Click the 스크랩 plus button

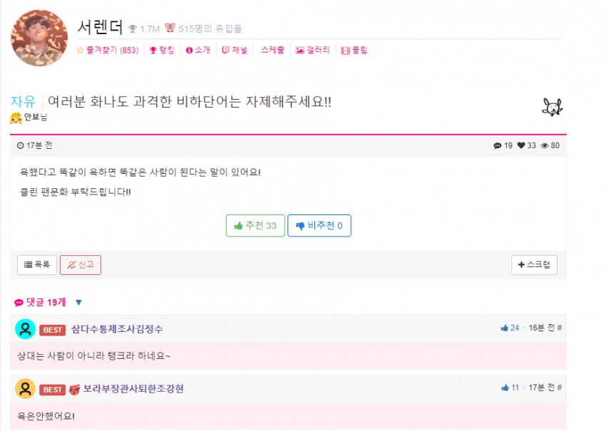tap(534, 264)
